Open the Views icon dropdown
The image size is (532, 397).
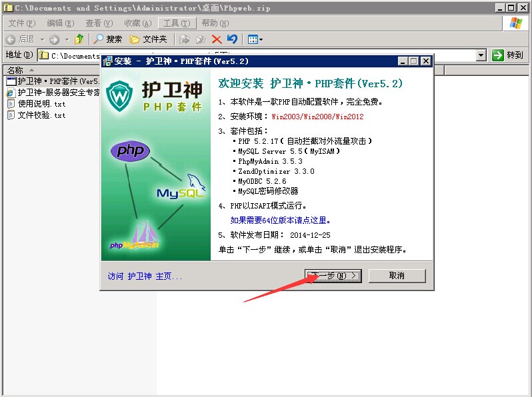(255, 40)
